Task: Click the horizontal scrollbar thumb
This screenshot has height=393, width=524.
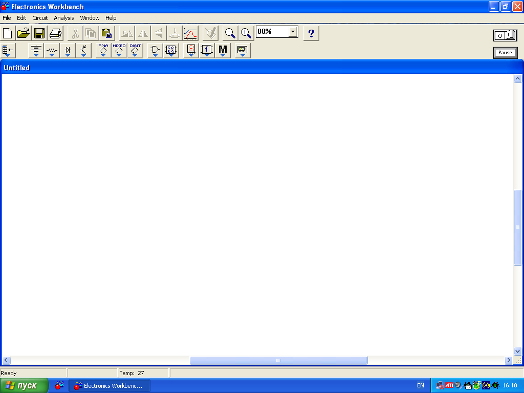Action: pyautogui.click(x=279, y=360)
